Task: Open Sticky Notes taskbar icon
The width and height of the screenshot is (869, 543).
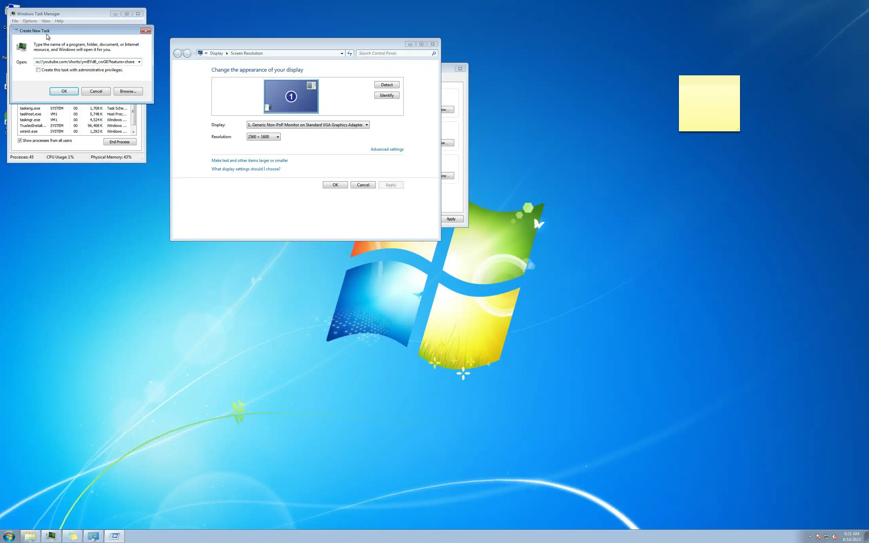Action: [x=72, y=536]
